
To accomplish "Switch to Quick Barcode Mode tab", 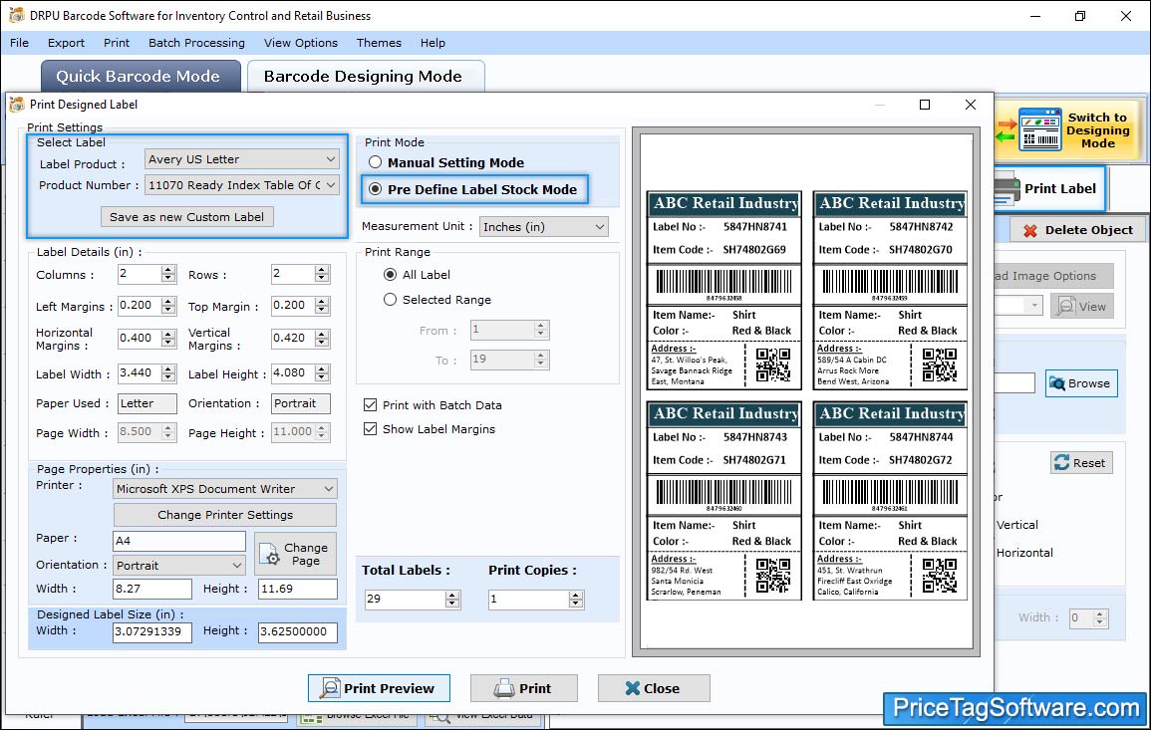I will pos(141,77).
